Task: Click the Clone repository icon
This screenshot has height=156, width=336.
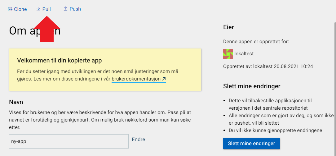Action: (10, 9)
